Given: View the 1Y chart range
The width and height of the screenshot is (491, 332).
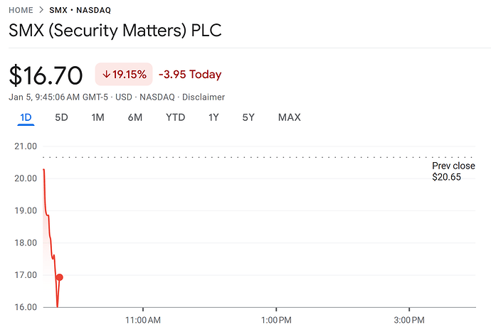Looking at the screenshot, I should tap(213, 117).
